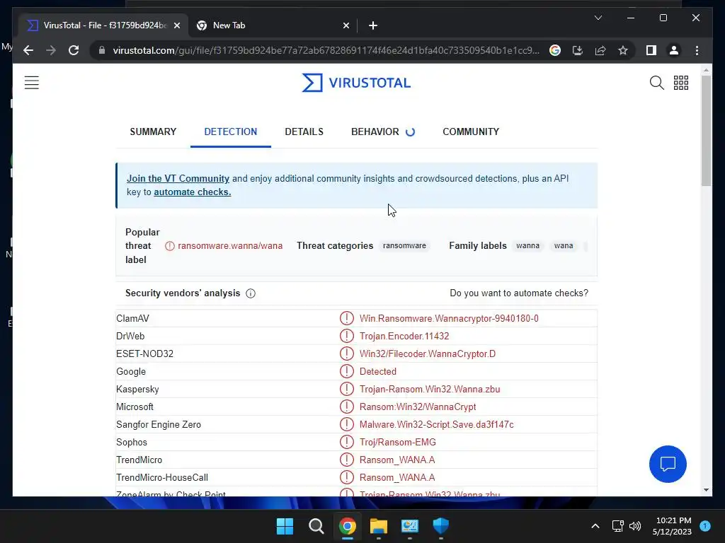Click the scrollbar down arrow
The image size is (725, 543).
click(706, 489)
